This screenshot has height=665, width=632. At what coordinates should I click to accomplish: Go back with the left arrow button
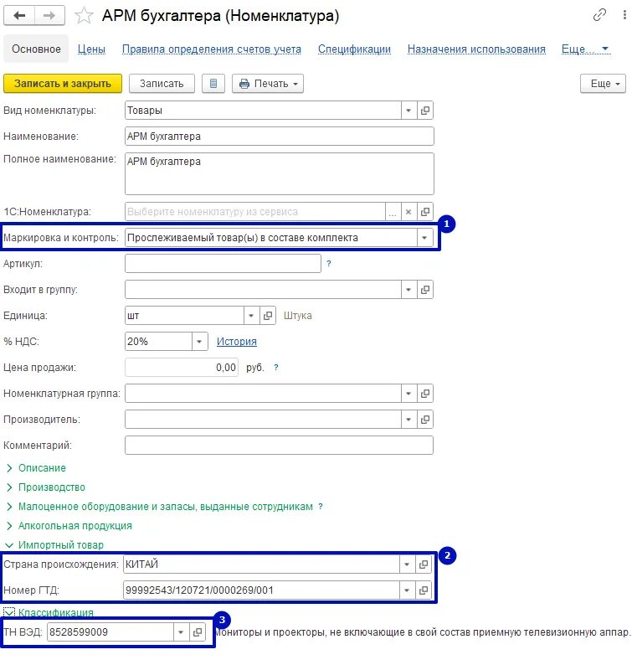point(19,16)
